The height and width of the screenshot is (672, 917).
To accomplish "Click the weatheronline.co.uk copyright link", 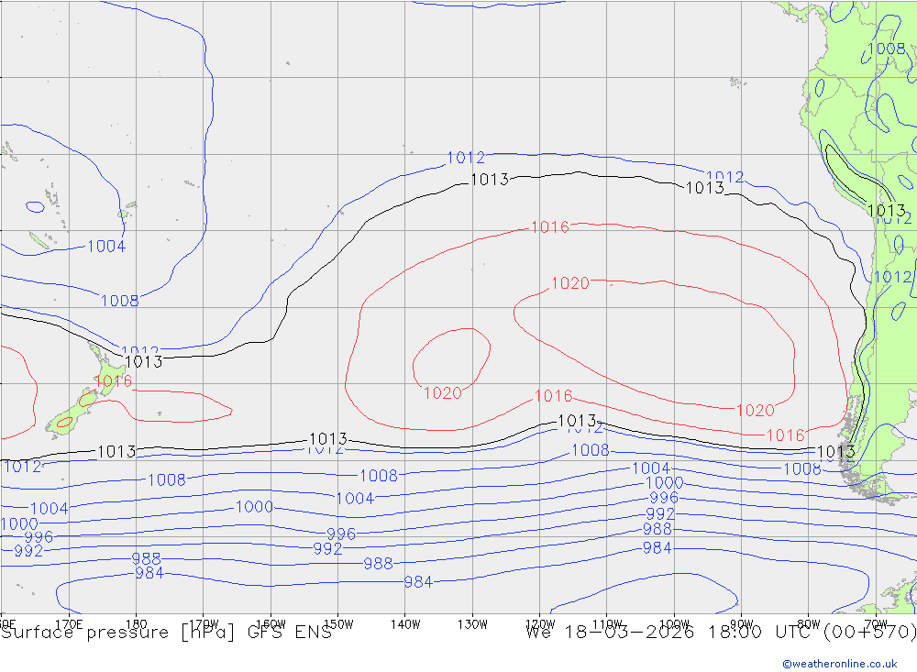I will pos(839,664).
